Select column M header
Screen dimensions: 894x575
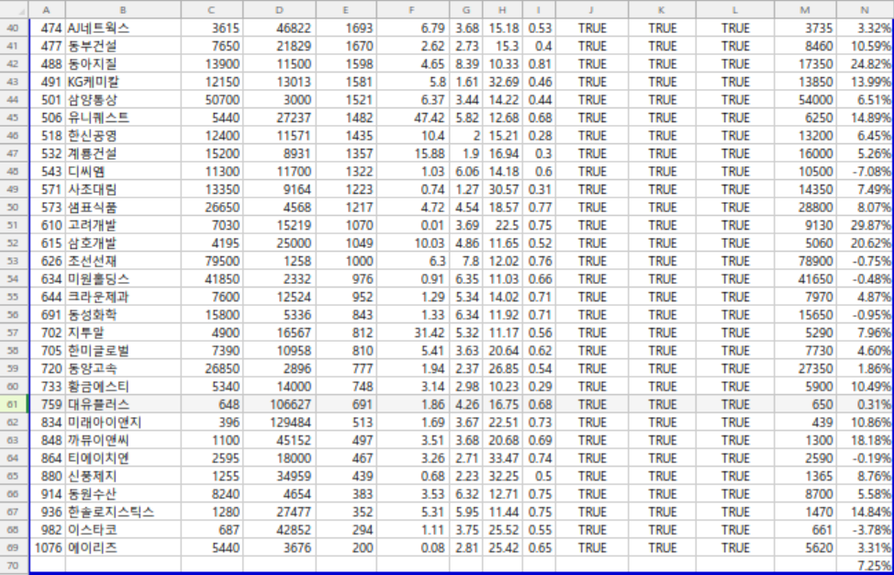coord(805,10)
